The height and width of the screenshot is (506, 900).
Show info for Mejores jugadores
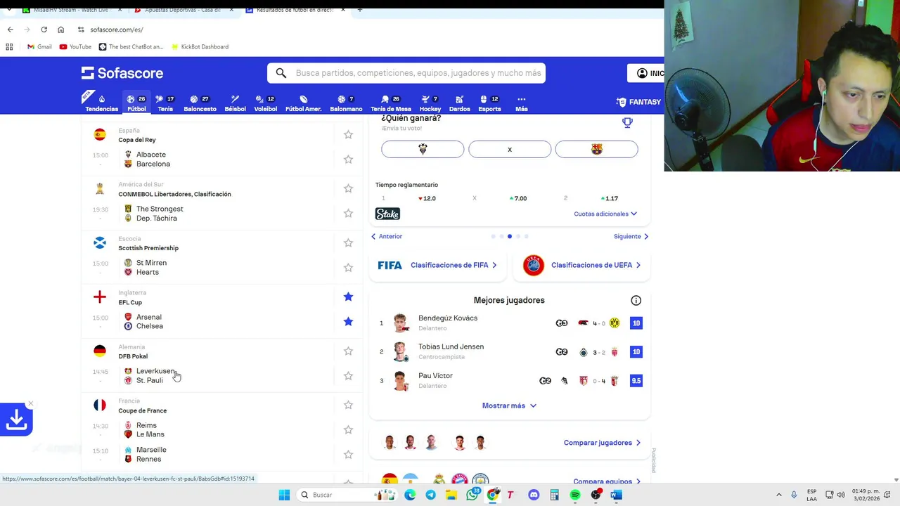636,301
